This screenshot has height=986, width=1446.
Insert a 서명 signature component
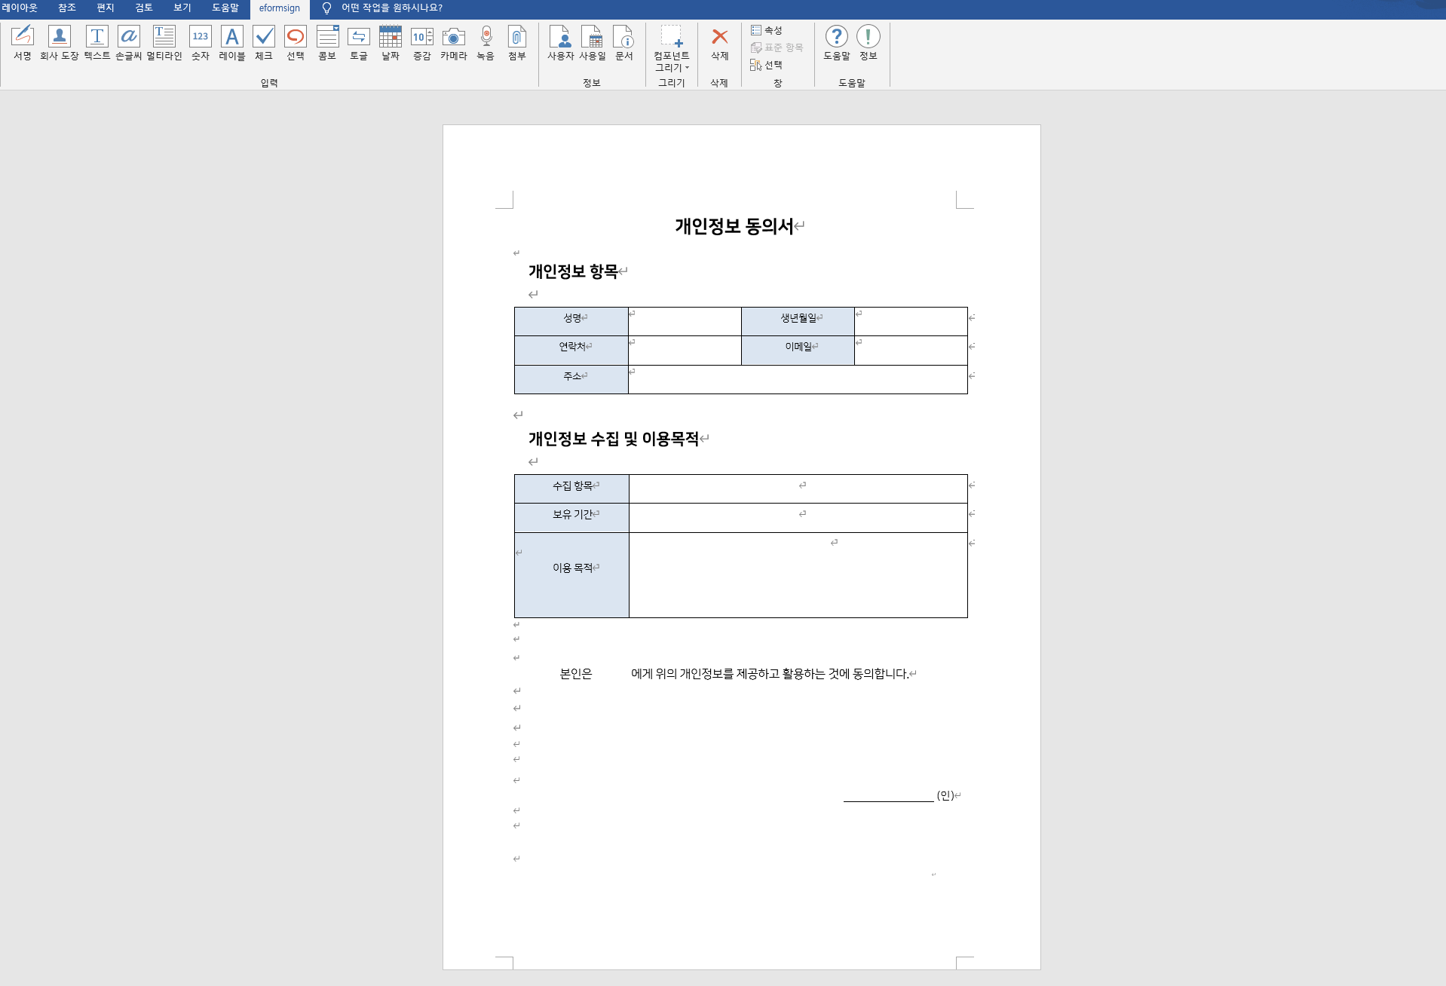tap(23, 43)
